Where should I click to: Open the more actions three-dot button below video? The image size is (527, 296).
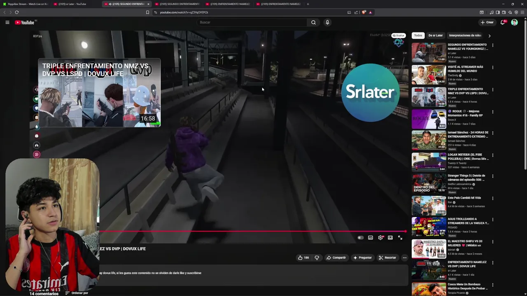[404, 258]
